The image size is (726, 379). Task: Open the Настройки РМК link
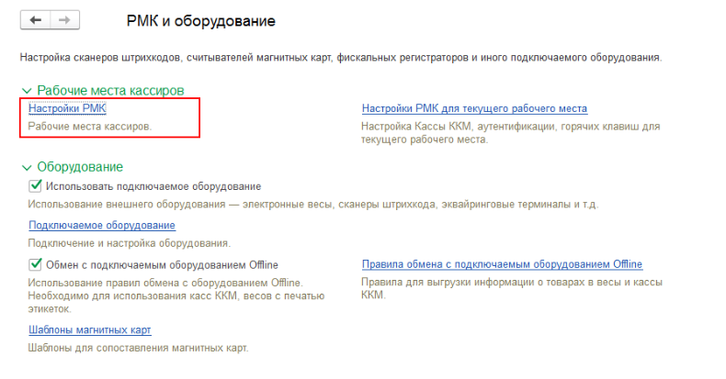tap(67, 108)
